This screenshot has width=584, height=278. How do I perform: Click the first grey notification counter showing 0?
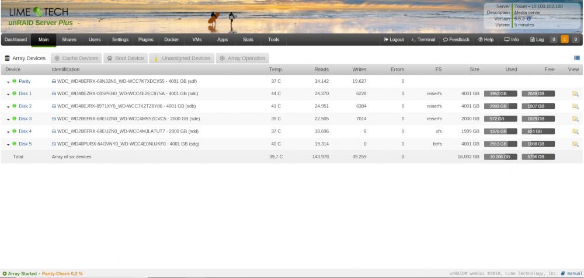[554, 40]
